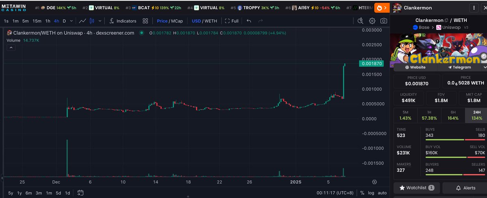Click the Metawin Casino logo
Screen dimensions: 487x198
tap(15, 8)
